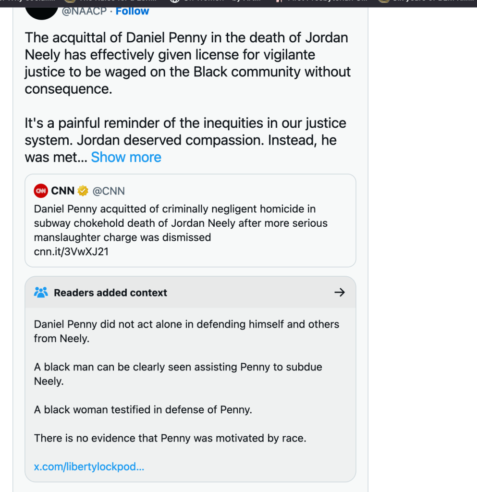Click the Follow link beside @NAACP

(133, 11)
